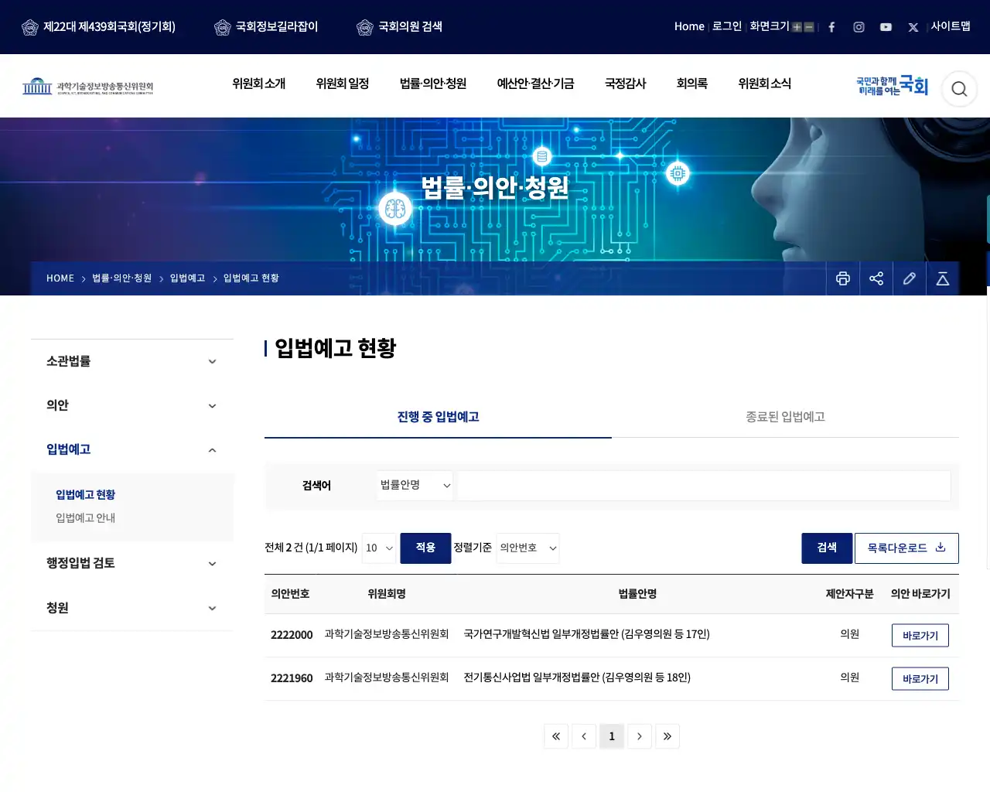The image size is (990, 792).
Task: Click the 입법예고 안내 sidebar link
Action: [x=85, y=518]
